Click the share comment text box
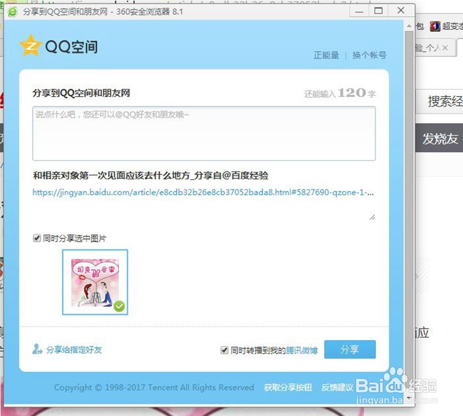 [x=204, y=134]
